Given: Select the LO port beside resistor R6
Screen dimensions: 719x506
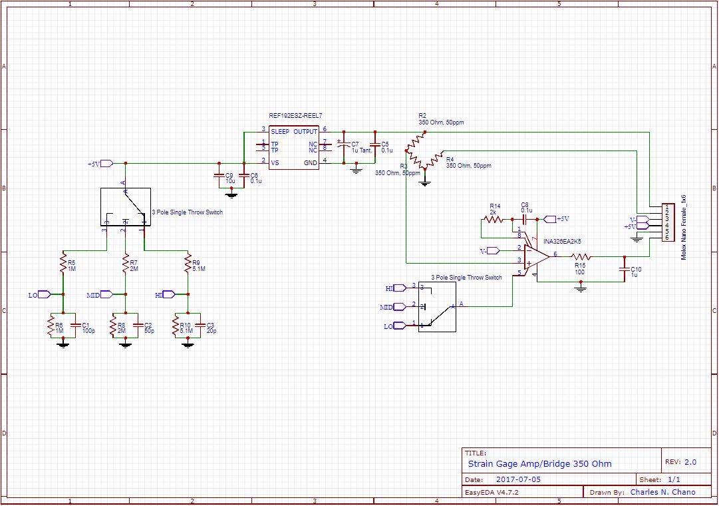Looking at the screenshot, I should [x=44, y=295].
